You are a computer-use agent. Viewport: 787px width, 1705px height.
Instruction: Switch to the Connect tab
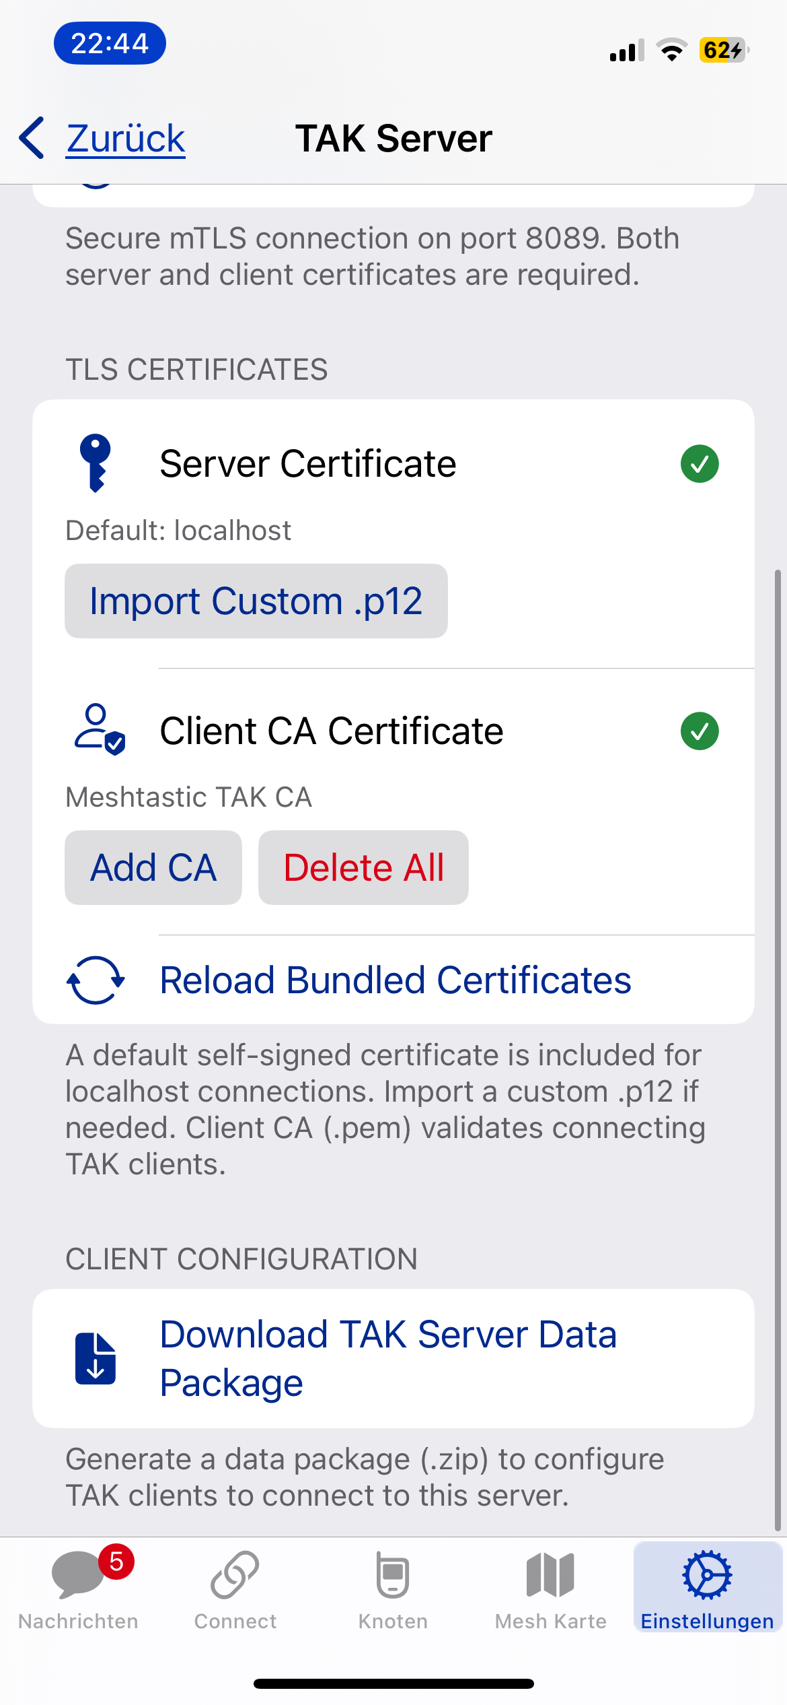(x=235, y=1589)
